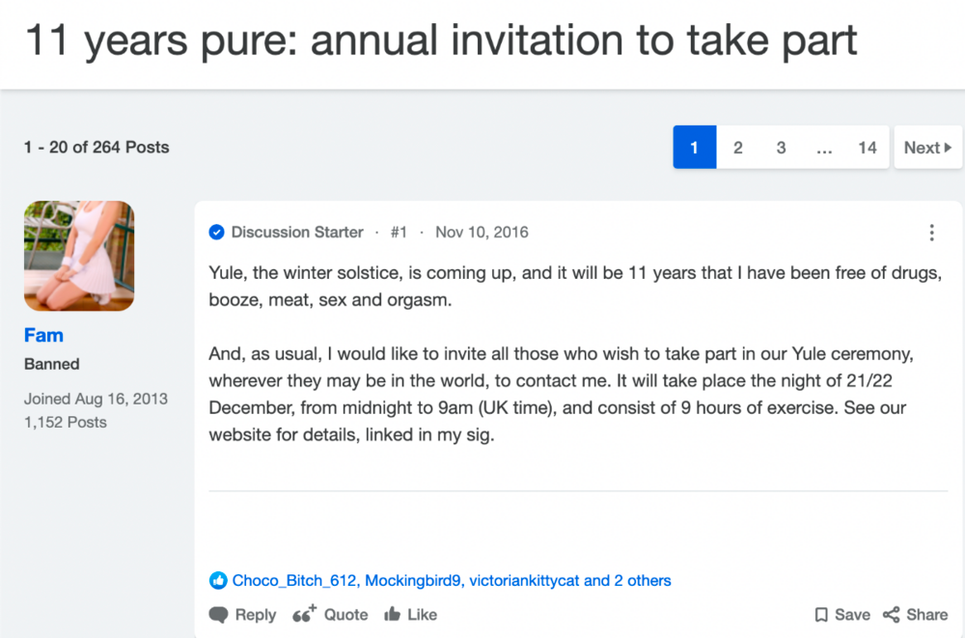
Task: Open the post #1 permalink
Action: (x=399, y=233)
